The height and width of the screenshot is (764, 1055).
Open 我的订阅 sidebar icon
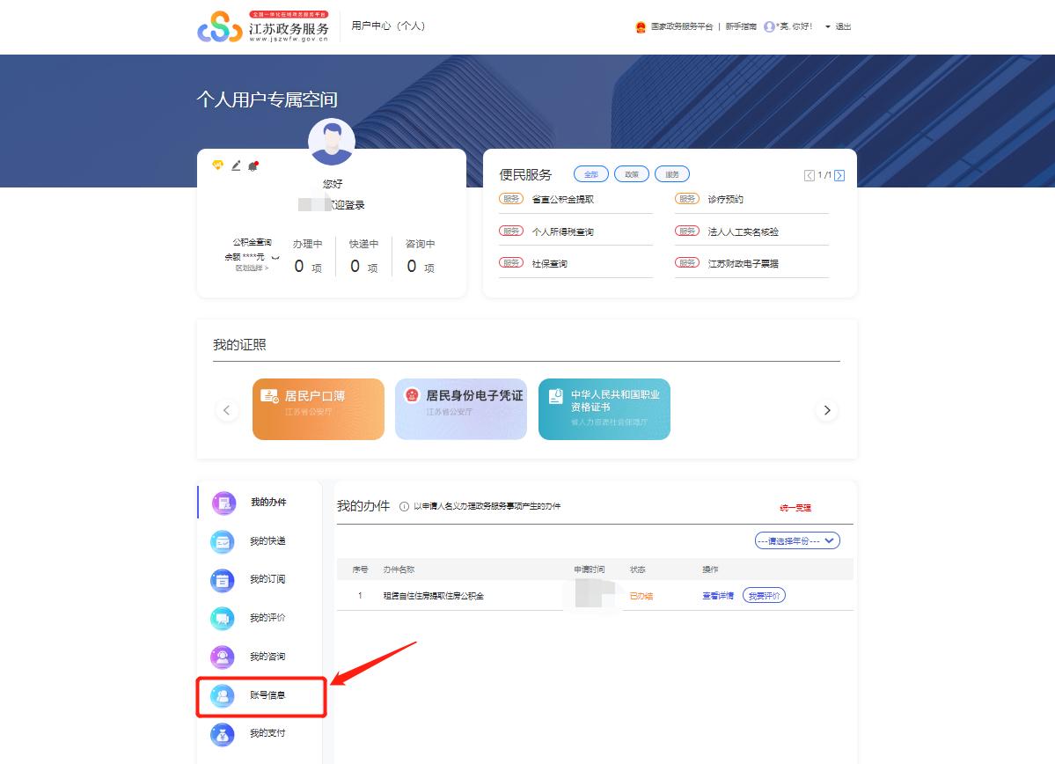click(223, 580)
